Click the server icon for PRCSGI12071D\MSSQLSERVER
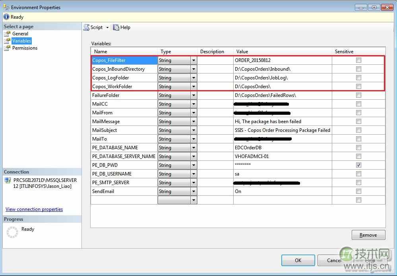 pos(7,180)
